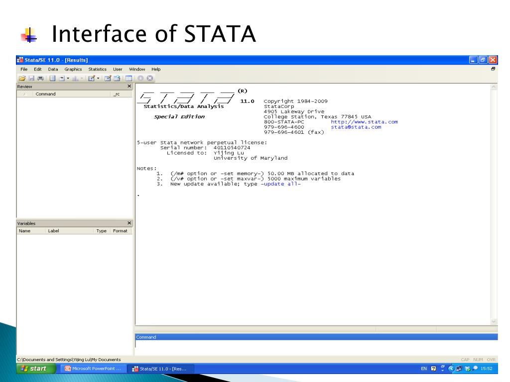Click the Open file folder icon
Image resolution: width=510 pixels, height=382 pixels.
click(x=22, y=78)
